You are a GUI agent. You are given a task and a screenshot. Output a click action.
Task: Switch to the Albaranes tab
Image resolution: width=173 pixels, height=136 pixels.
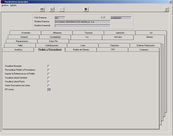(57, 33)
